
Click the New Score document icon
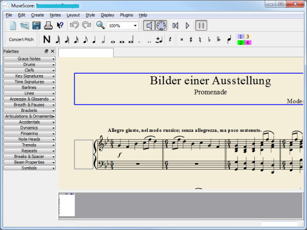click(13, 26)
